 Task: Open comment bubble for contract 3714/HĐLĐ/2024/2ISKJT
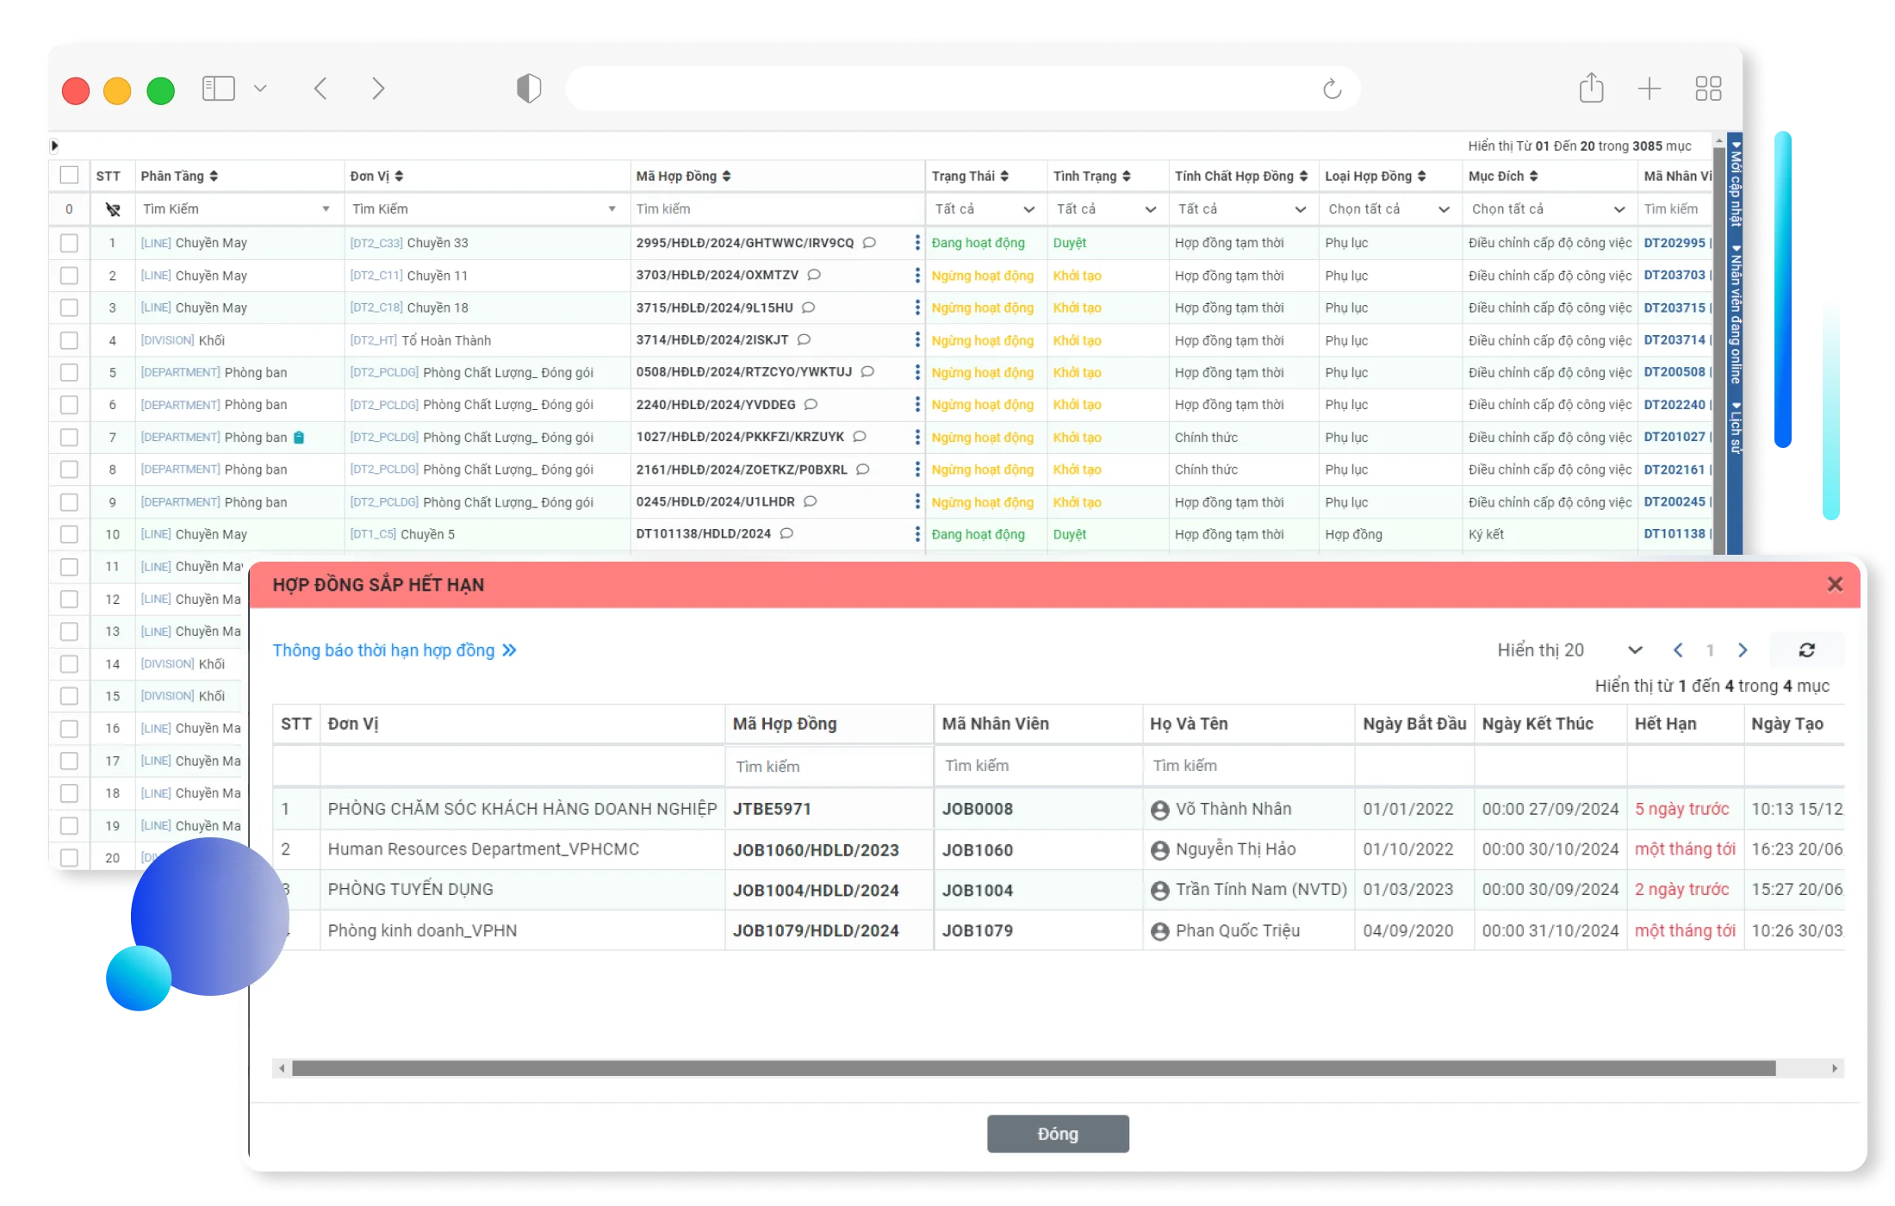tap(804, 339)
